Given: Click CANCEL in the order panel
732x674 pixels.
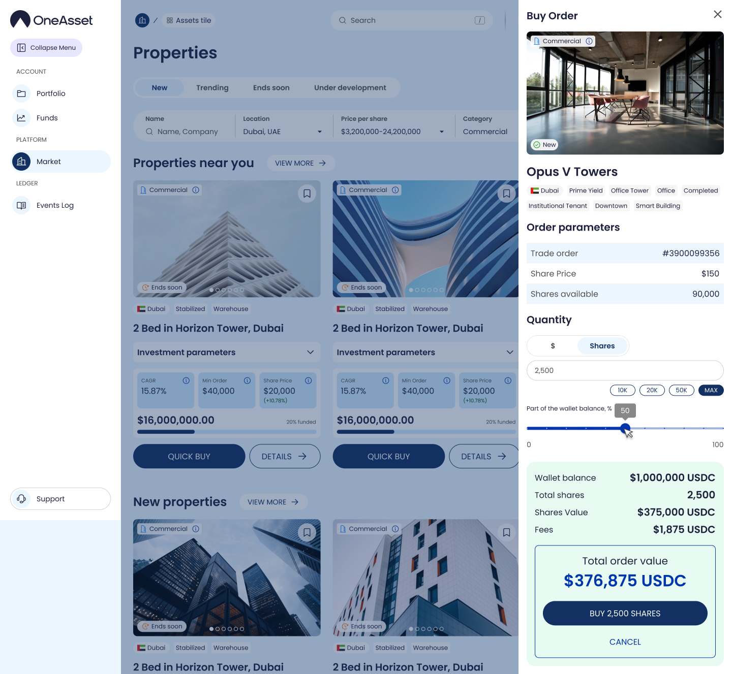Looking at the screenshot, I should pos(625,642).
